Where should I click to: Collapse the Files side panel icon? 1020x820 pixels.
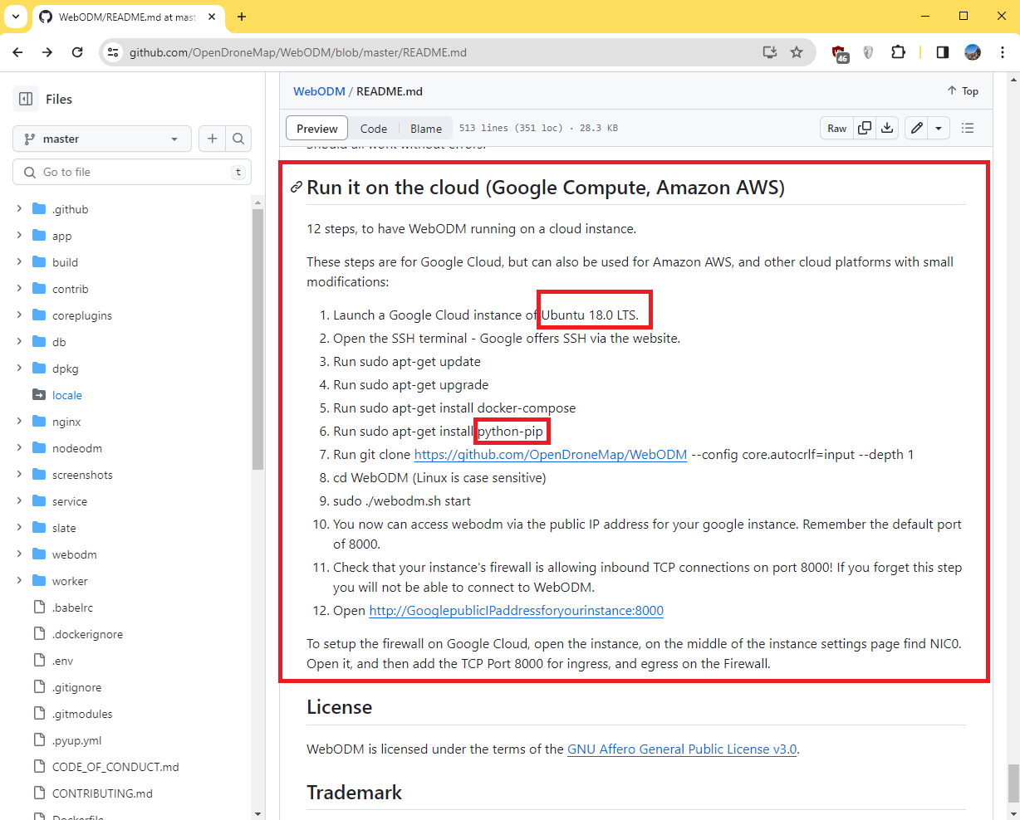[x=26, y=99]
